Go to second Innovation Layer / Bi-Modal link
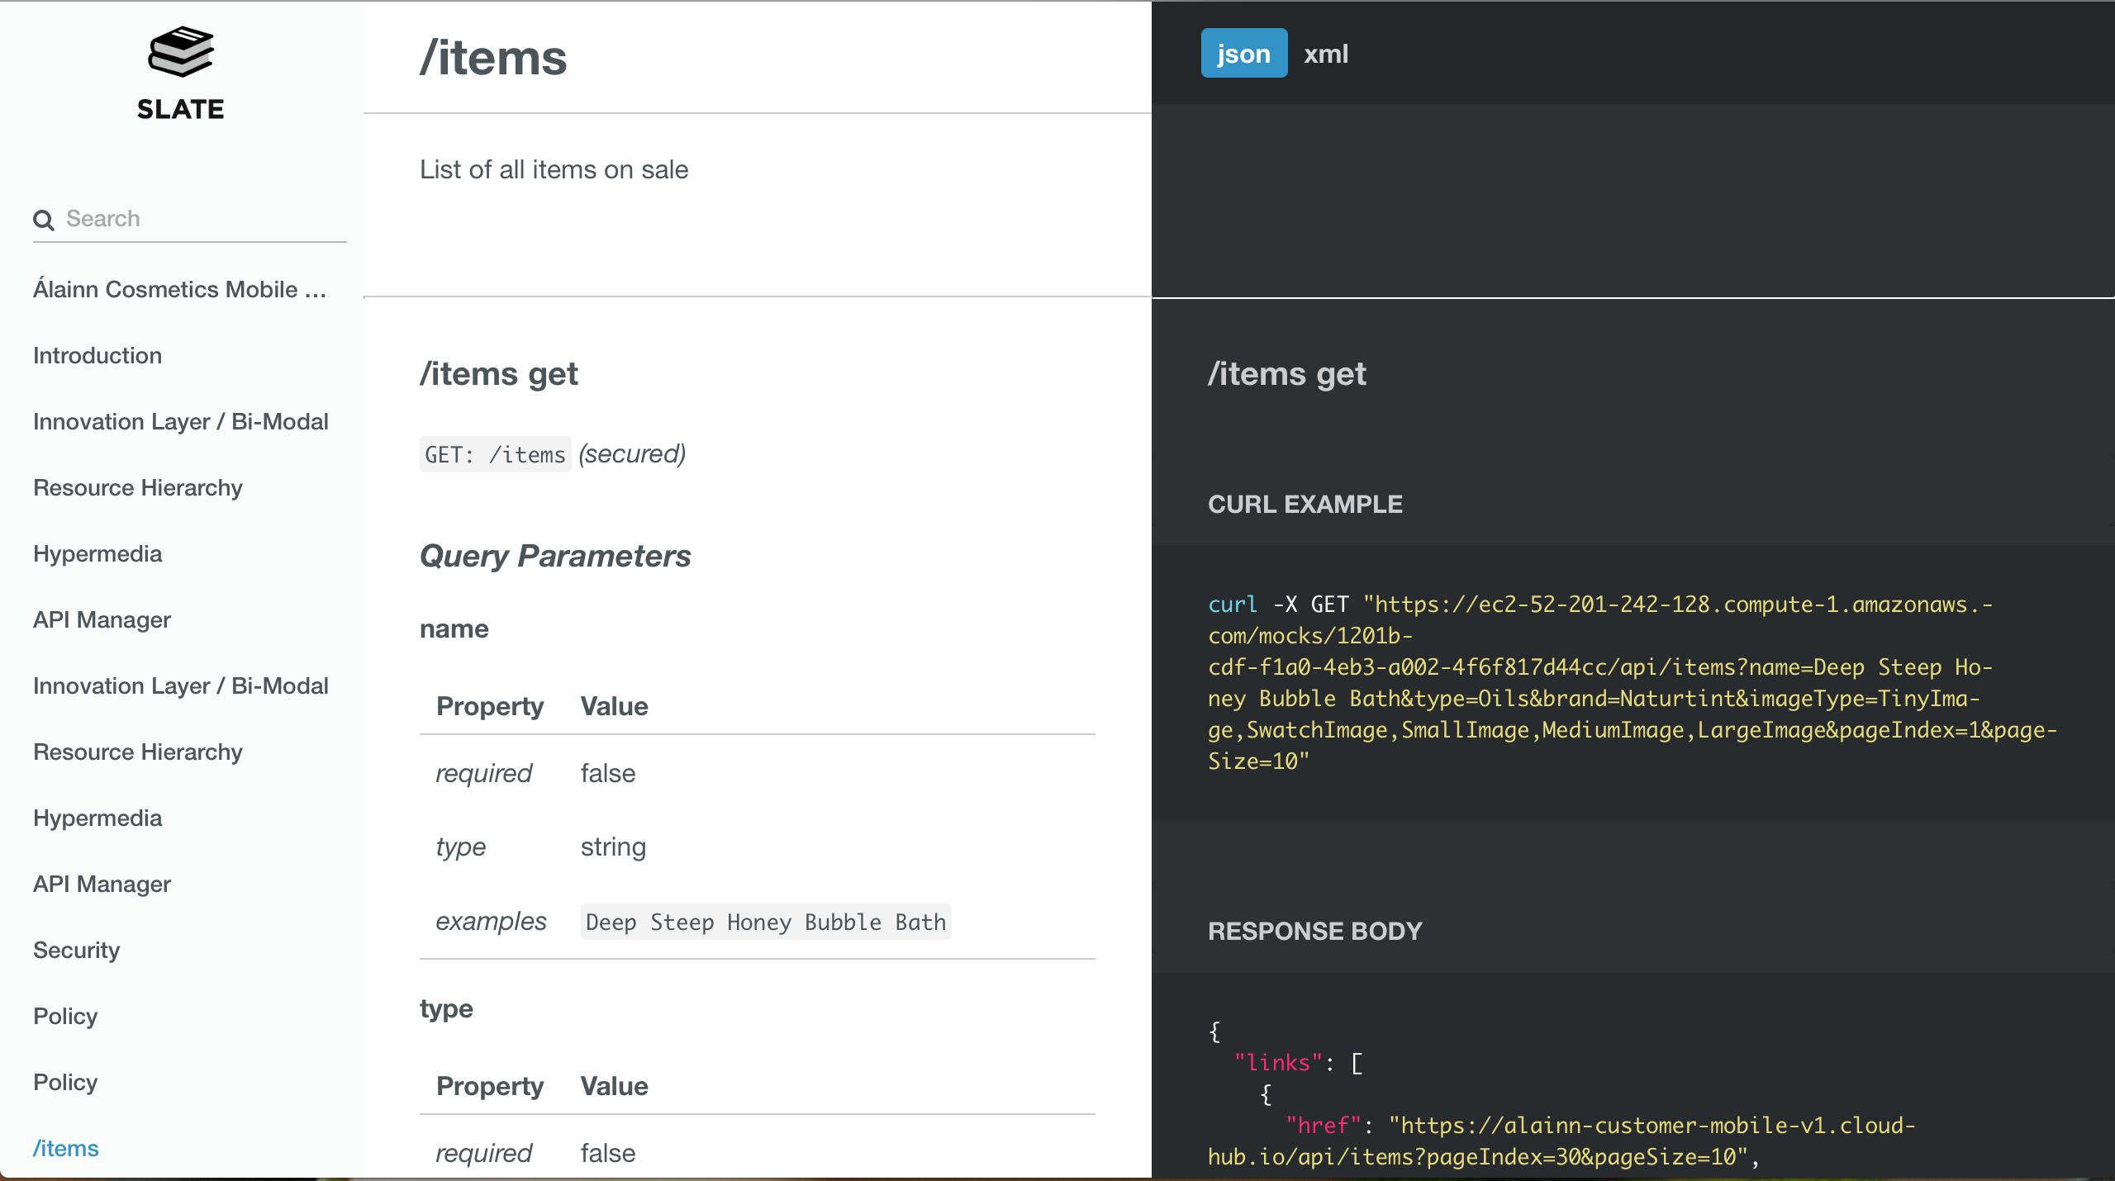 click(180, 685)
